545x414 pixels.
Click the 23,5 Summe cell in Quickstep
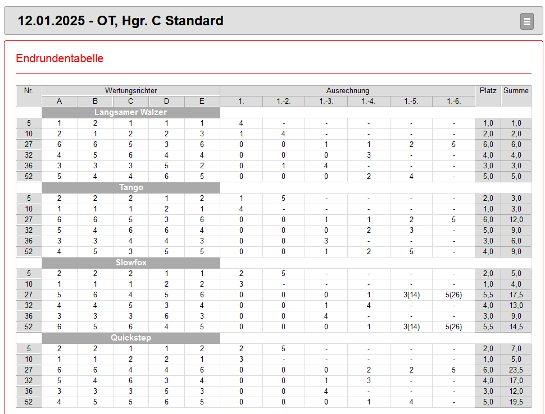[516, 370]
